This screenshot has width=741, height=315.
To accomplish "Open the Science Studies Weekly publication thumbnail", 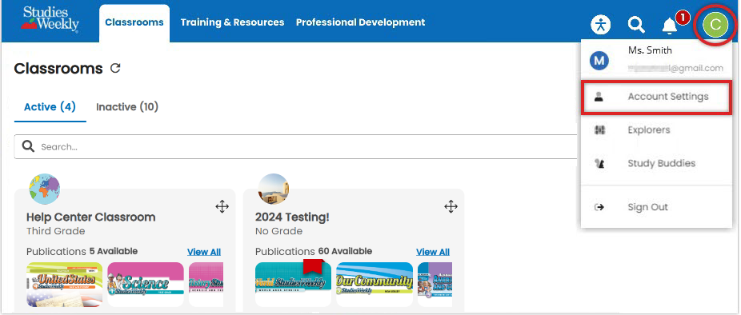I will [x=146, y=285].
